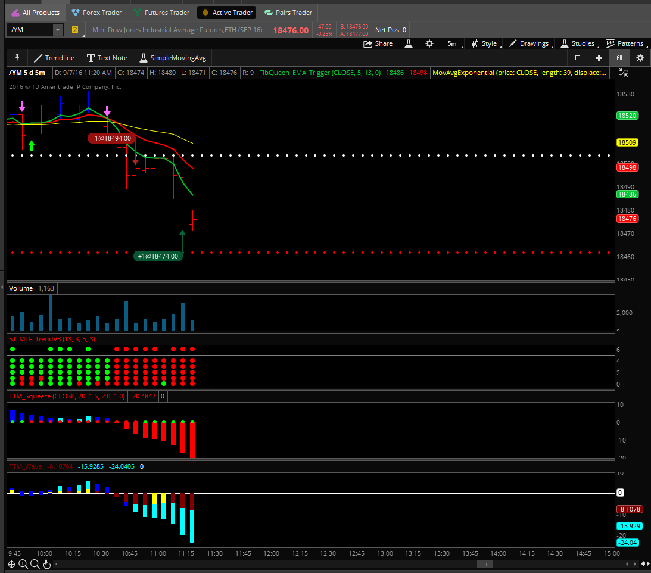This screenshot has width=651, height=573.
Task: Click the 18476 red last-price label
Action: tap(627, 219)
